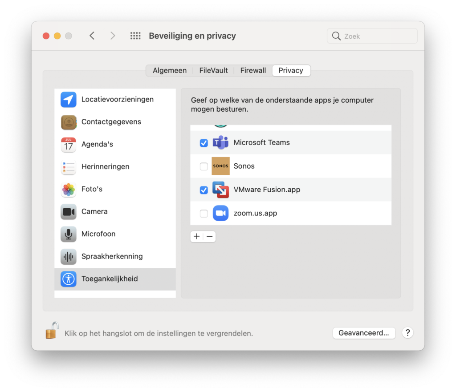Click the Toegankelijkheid accessibility icon
The width and height of the screenshot is (456, 392).
[68, 279]
